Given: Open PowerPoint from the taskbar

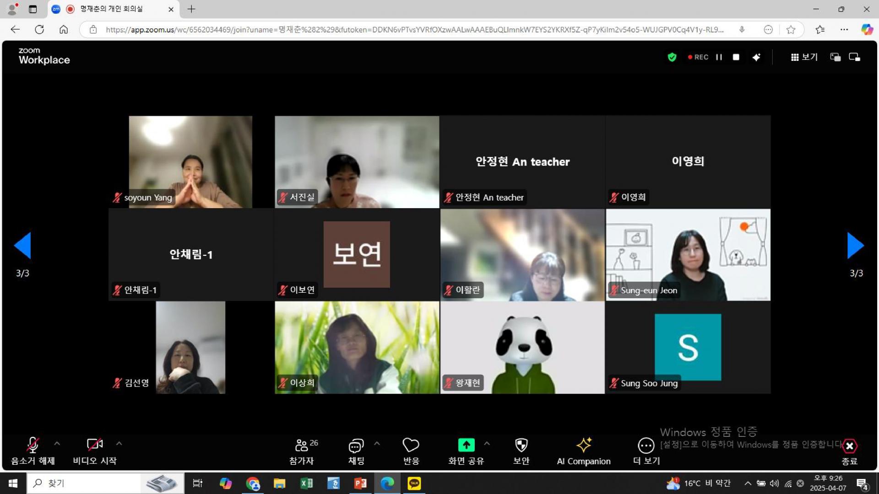Looking at the screenshot, I should click(x=360, y=483).
